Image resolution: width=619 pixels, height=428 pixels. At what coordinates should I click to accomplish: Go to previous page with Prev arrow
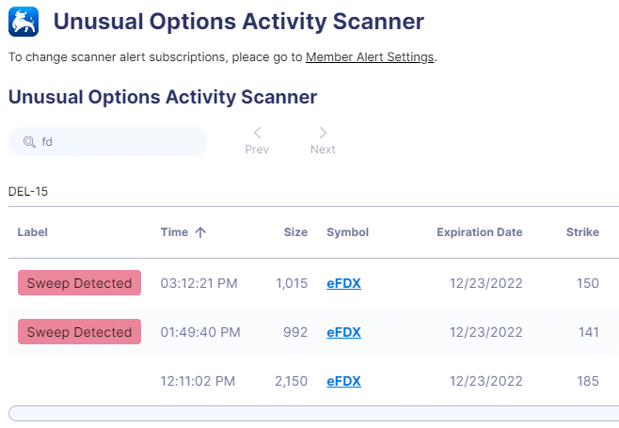tap(257, 141)
